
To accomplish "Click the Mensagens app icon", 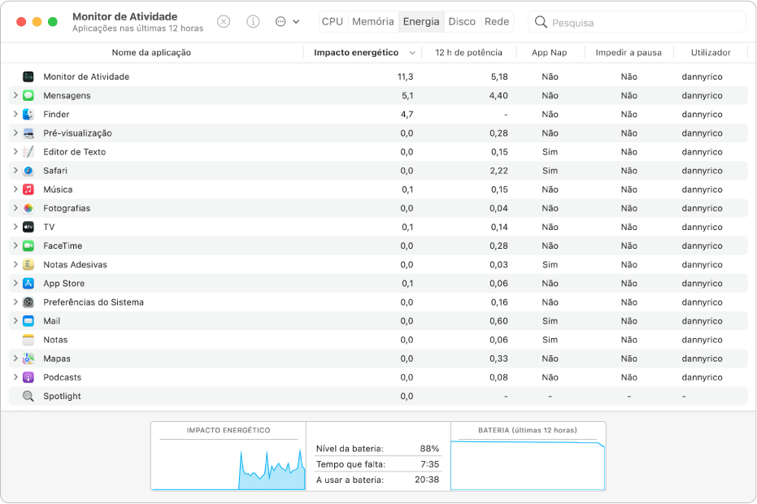I will pyautogui.click(x=28, y=96).
